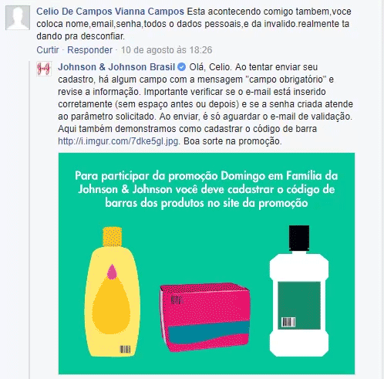Click Celio's default profile avatar

tap(18, 18)
